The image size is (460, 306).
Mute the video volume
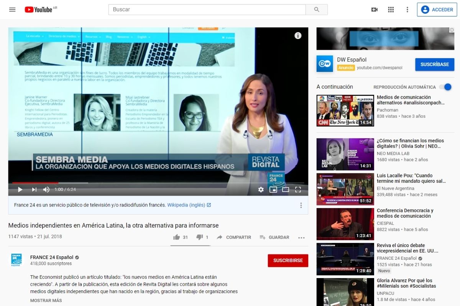(x=46, y=189)
